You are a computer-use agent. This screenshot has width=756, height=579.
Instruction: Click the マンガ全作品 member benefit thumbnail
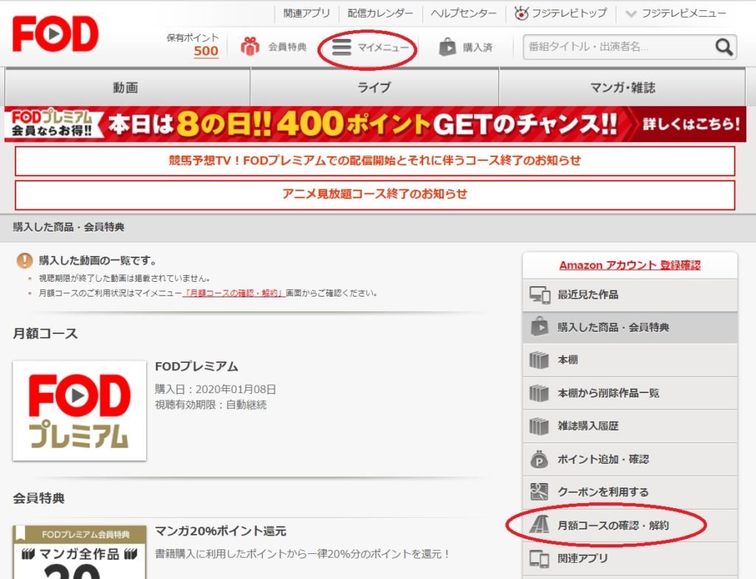pos(80,552)
